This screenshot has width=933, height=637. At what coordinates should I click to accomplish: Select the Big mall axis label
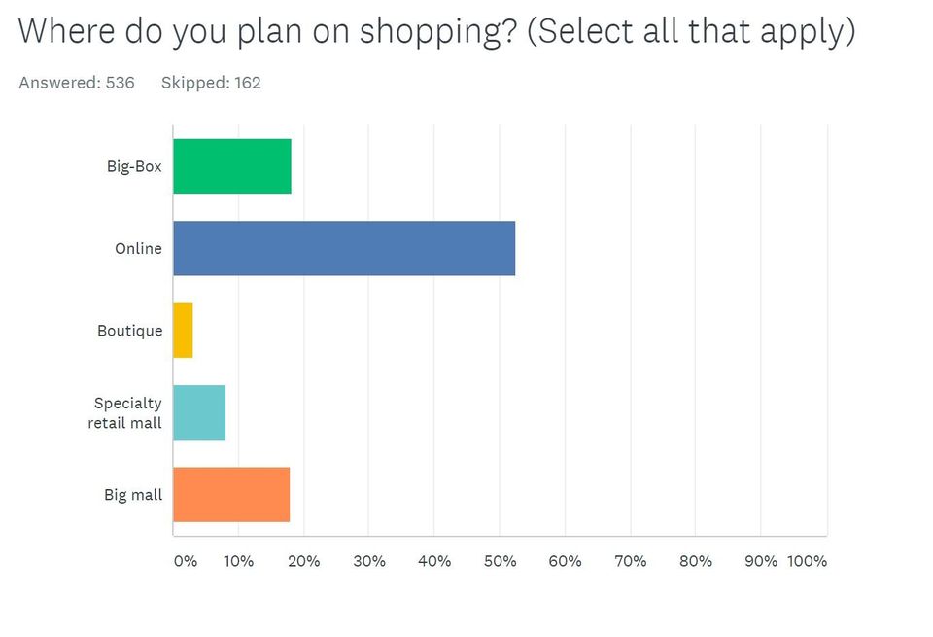(x=133, y=495)
